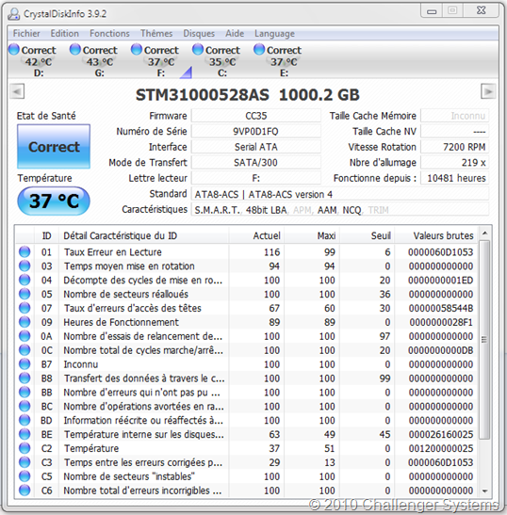The image size is (507, 515).
Task: Select disk D: at 42 °C
Action: 33,61
